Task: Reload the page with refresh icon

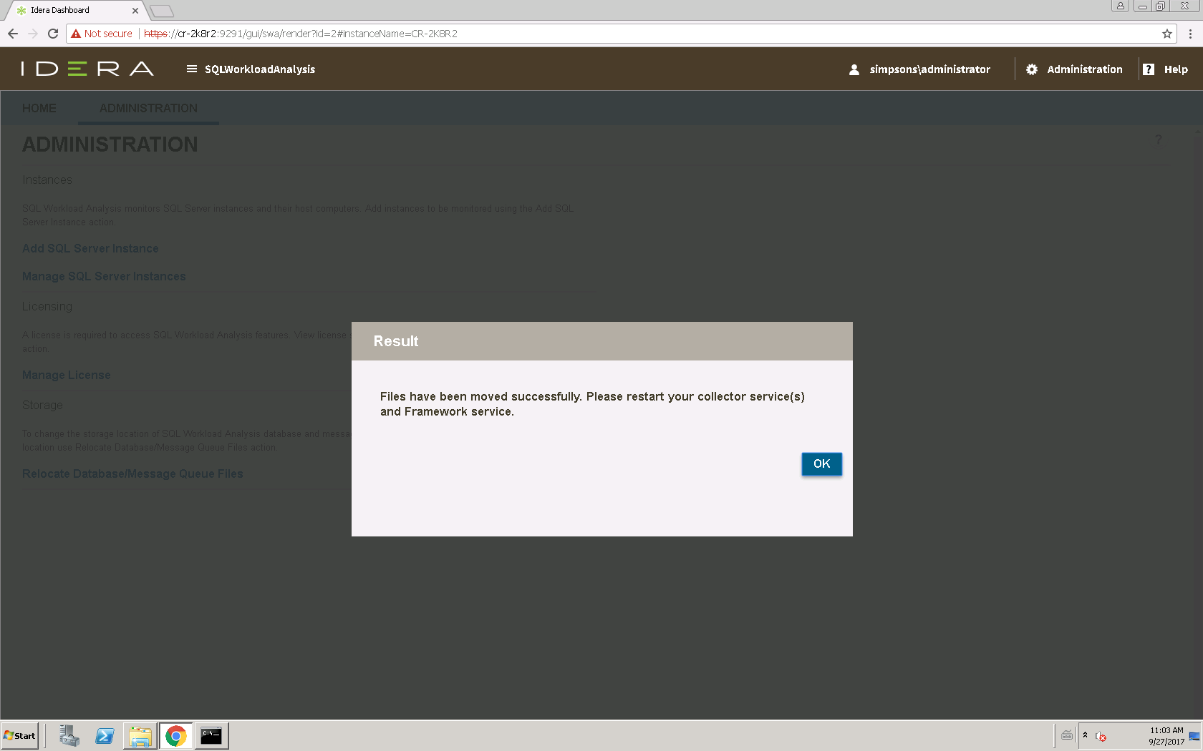Action: click(x=53, y=34)
